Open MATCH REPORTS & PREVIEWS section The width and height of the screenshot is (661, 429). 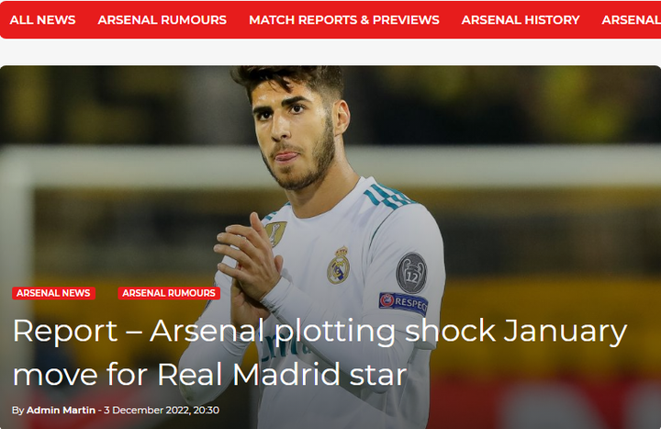click(x=344, y=20)
